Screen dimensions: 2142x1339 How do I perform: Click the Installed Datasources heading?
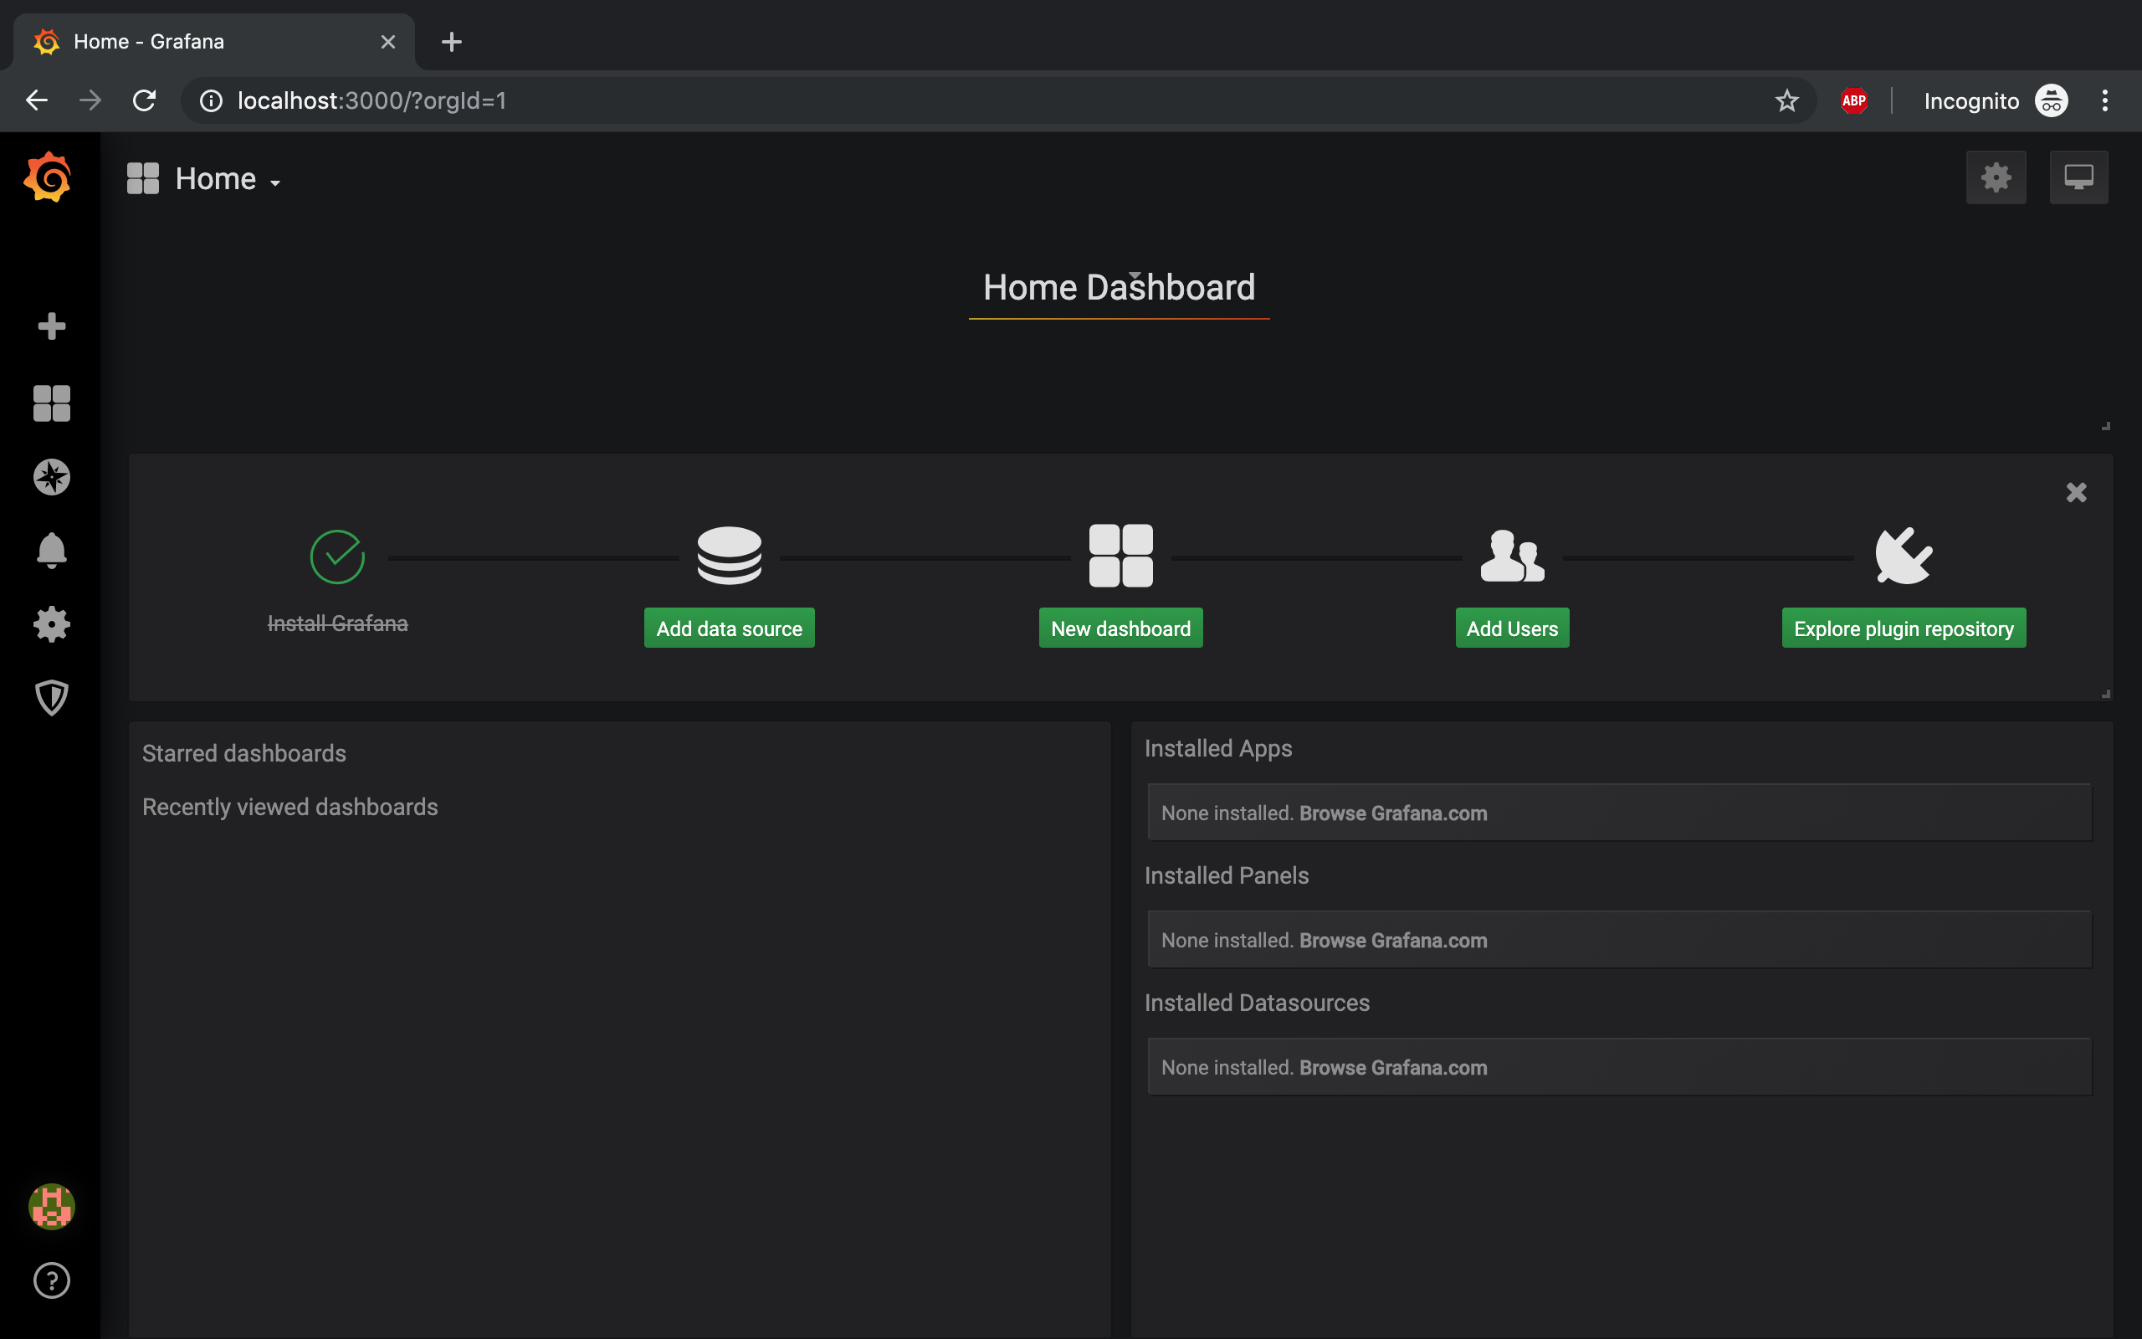(x=1257, y=1003)
